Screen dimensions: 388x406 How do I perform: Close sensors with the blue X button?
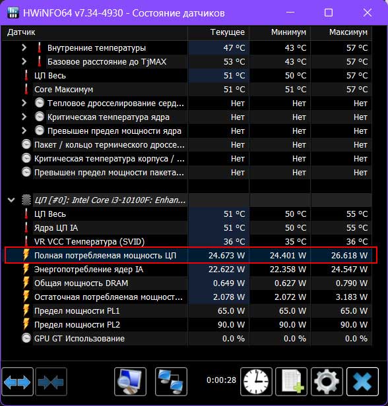coord(362,382)
